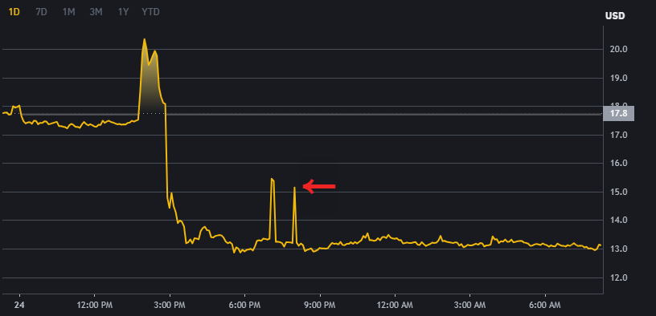Click the price spike after 6:00 PM

[x=273, y=180]
